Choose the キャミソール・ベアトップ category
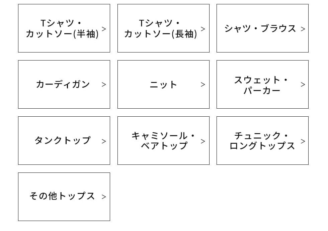This screenshot has width=328, height=231. [x=163, y=140]
